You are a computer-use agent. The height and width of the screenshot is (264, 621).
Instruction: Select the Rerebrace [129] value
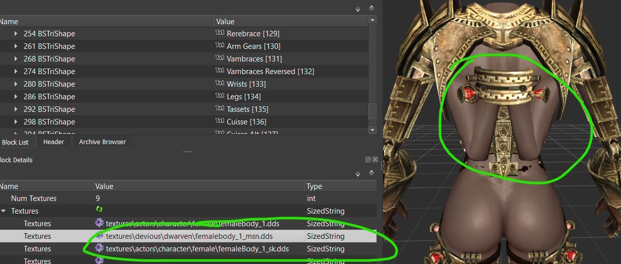[253, 34]
